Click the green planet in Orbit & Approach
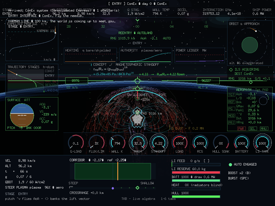Image resolution: width=275 pixels, height=206 pixels. [249, 45]
